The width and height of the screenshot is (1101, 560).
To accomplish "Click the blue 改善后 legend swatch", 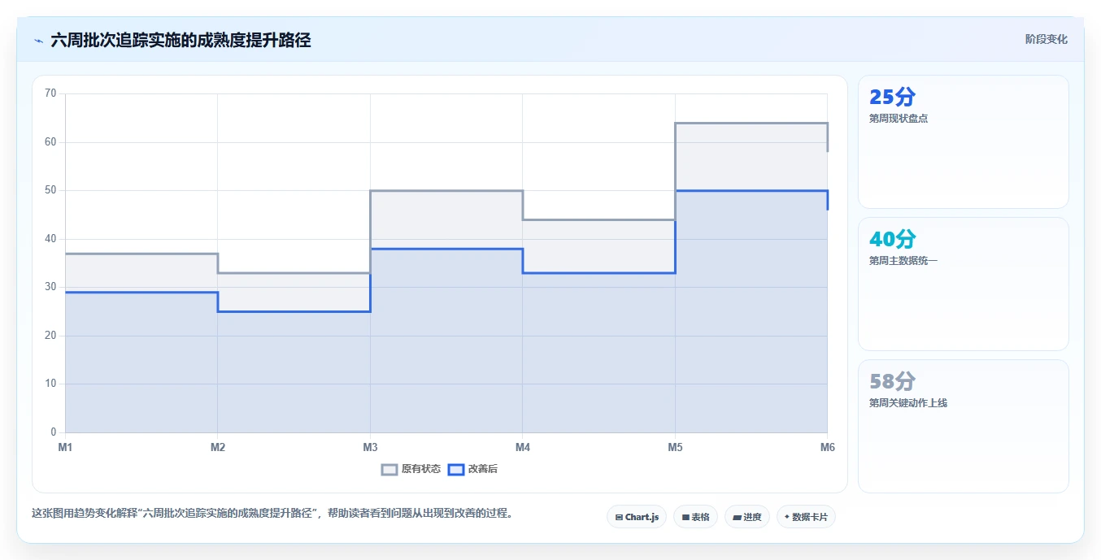I will click(x=456, y=469).
